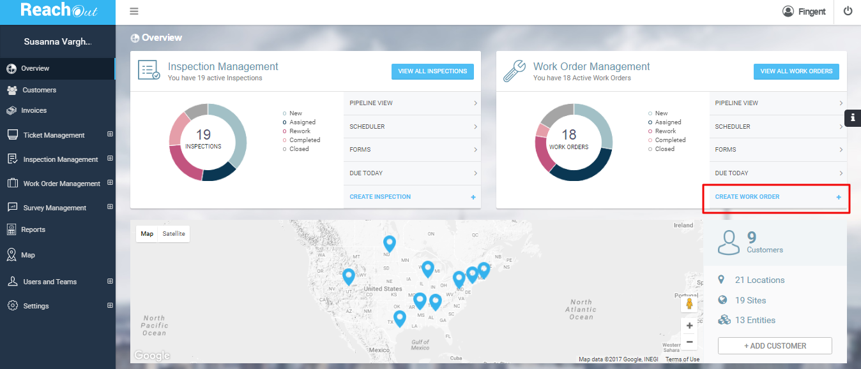This screenshot has height=369, width=861.
Task: Click the Settings gear sidebar icon
Action: (x=12, y=305)
